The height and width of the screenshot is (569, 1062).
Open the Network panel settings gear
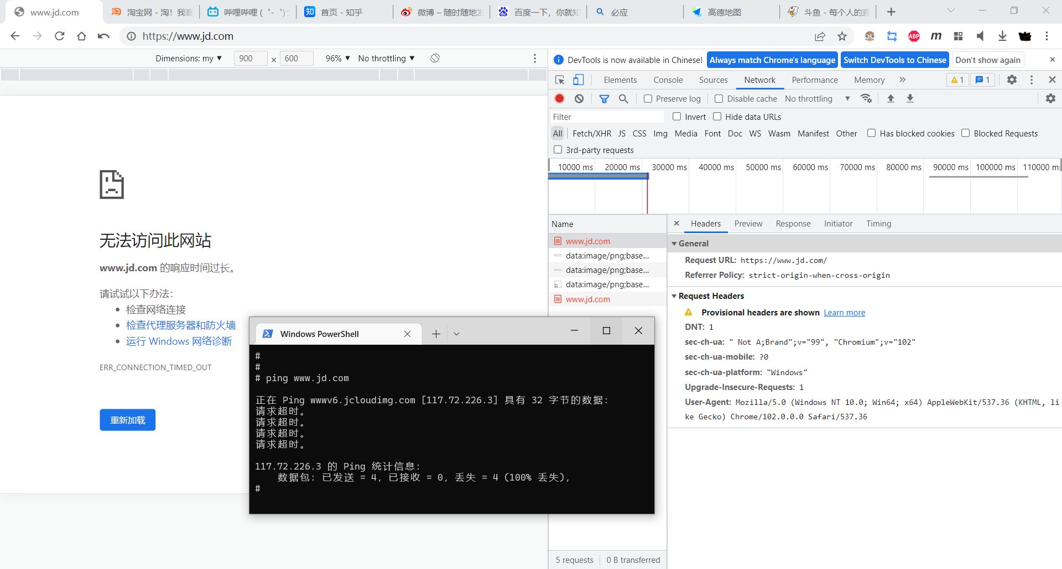point(1050,98)
